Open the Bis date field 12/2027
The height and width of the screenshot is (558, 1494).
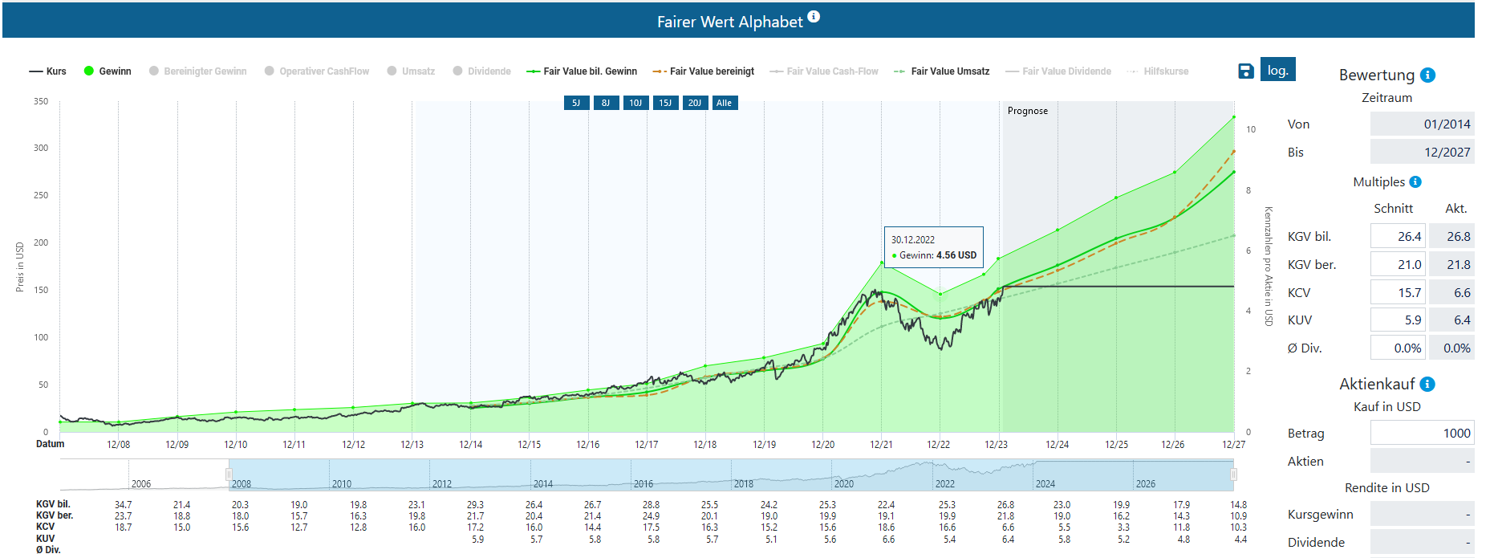[x=1422, y=153]
